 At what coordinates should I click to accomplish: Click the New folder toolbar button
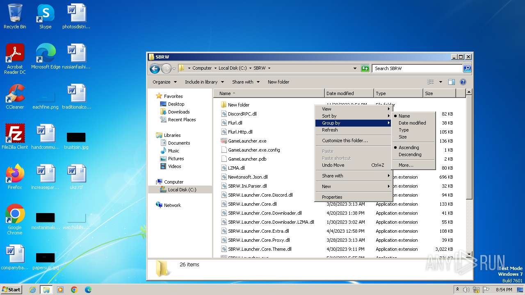pyautogui.click(x=278, y=82)
